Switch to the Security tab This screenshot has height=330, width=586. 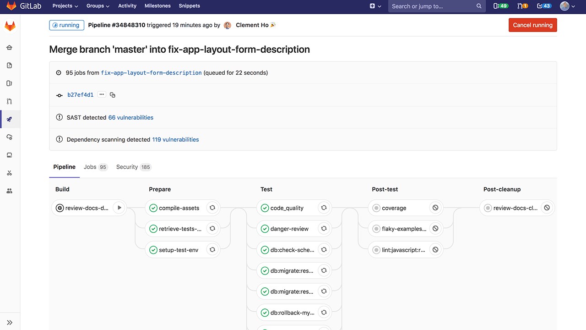133,167
